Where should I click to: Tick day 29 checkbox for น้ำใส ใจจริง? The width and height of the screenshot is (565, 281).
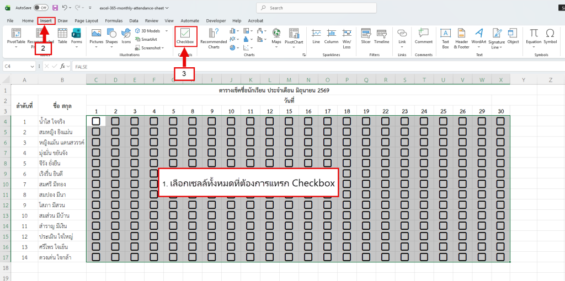coord(481,121)
